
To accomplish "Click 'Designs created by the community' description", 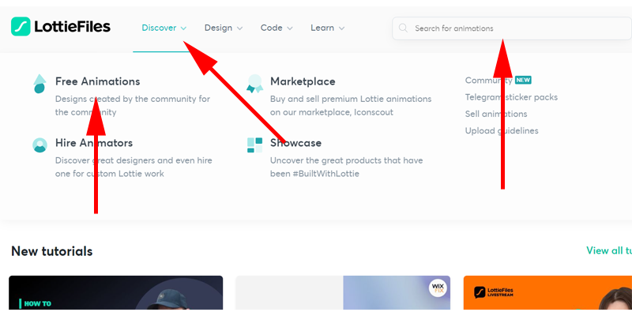I will coord(133,106).
